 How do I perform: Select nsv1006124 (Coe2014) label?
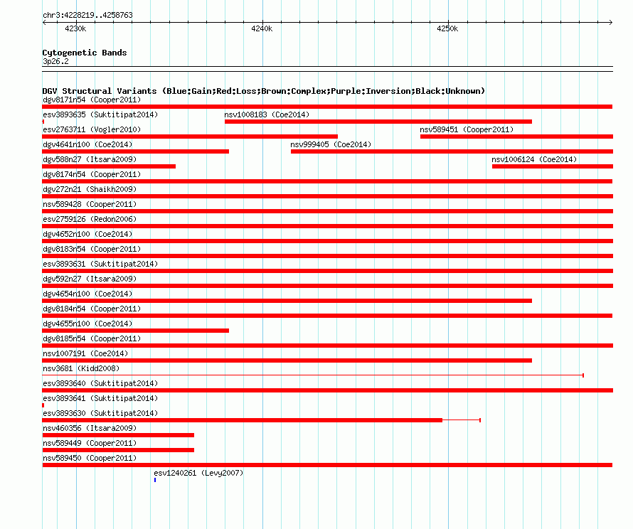[x=534, y=159]
